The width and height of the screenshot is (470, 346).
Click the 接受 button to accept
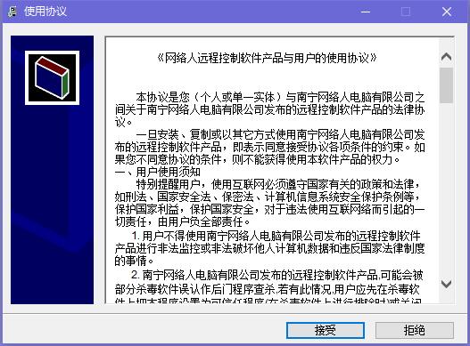coord(326,330)
